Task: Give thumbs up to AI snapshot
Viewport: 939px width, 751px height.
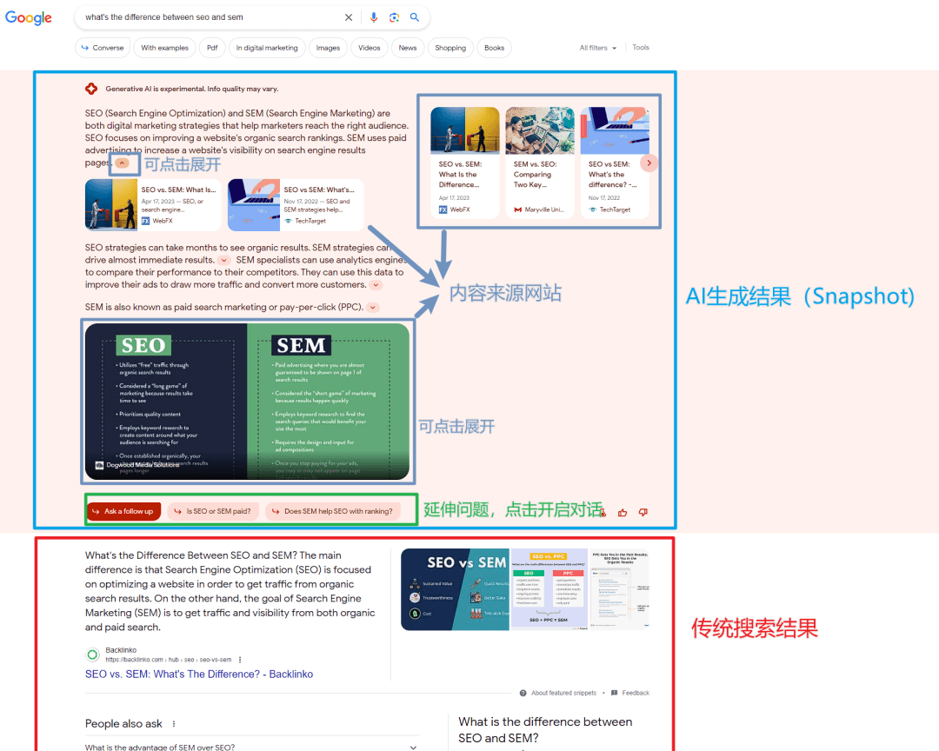Action: (623, 513)
